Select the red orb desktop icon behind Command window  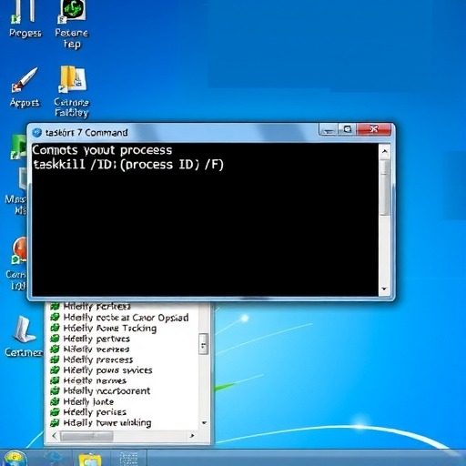pos(20,250)
